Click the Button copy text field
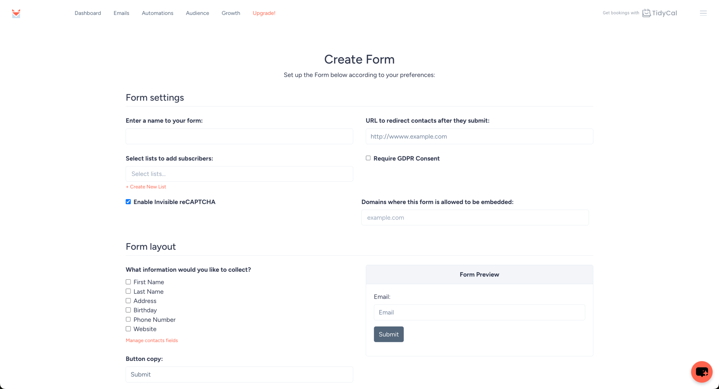Viewport: 719px width, 389px height. click(239, 374)
